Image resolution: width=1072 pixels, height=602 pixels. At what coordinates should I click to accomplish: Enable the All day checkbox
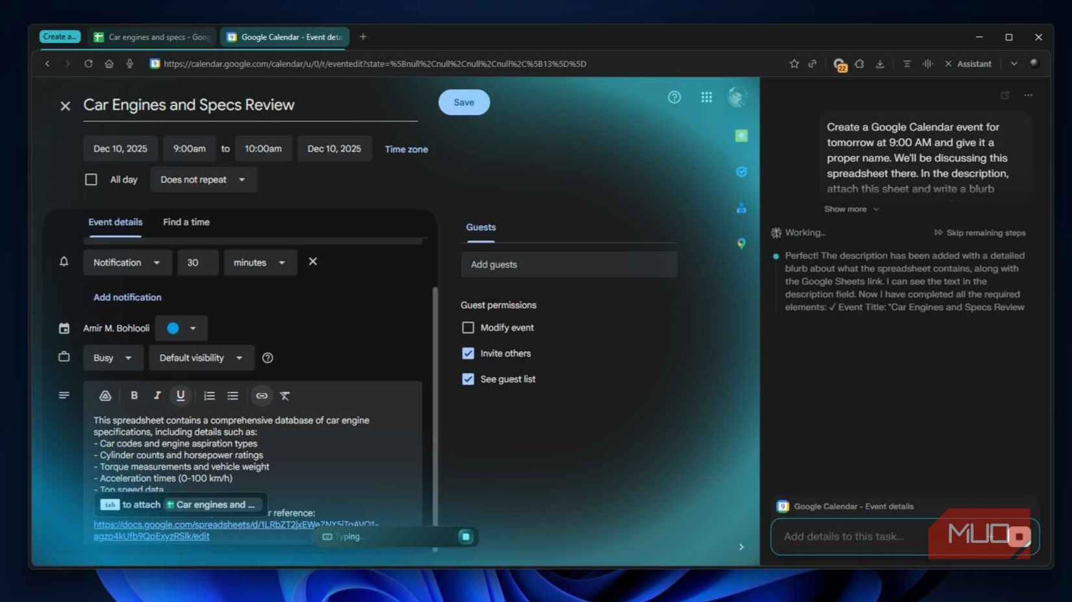pyautogui.click(x=91, y=180)
